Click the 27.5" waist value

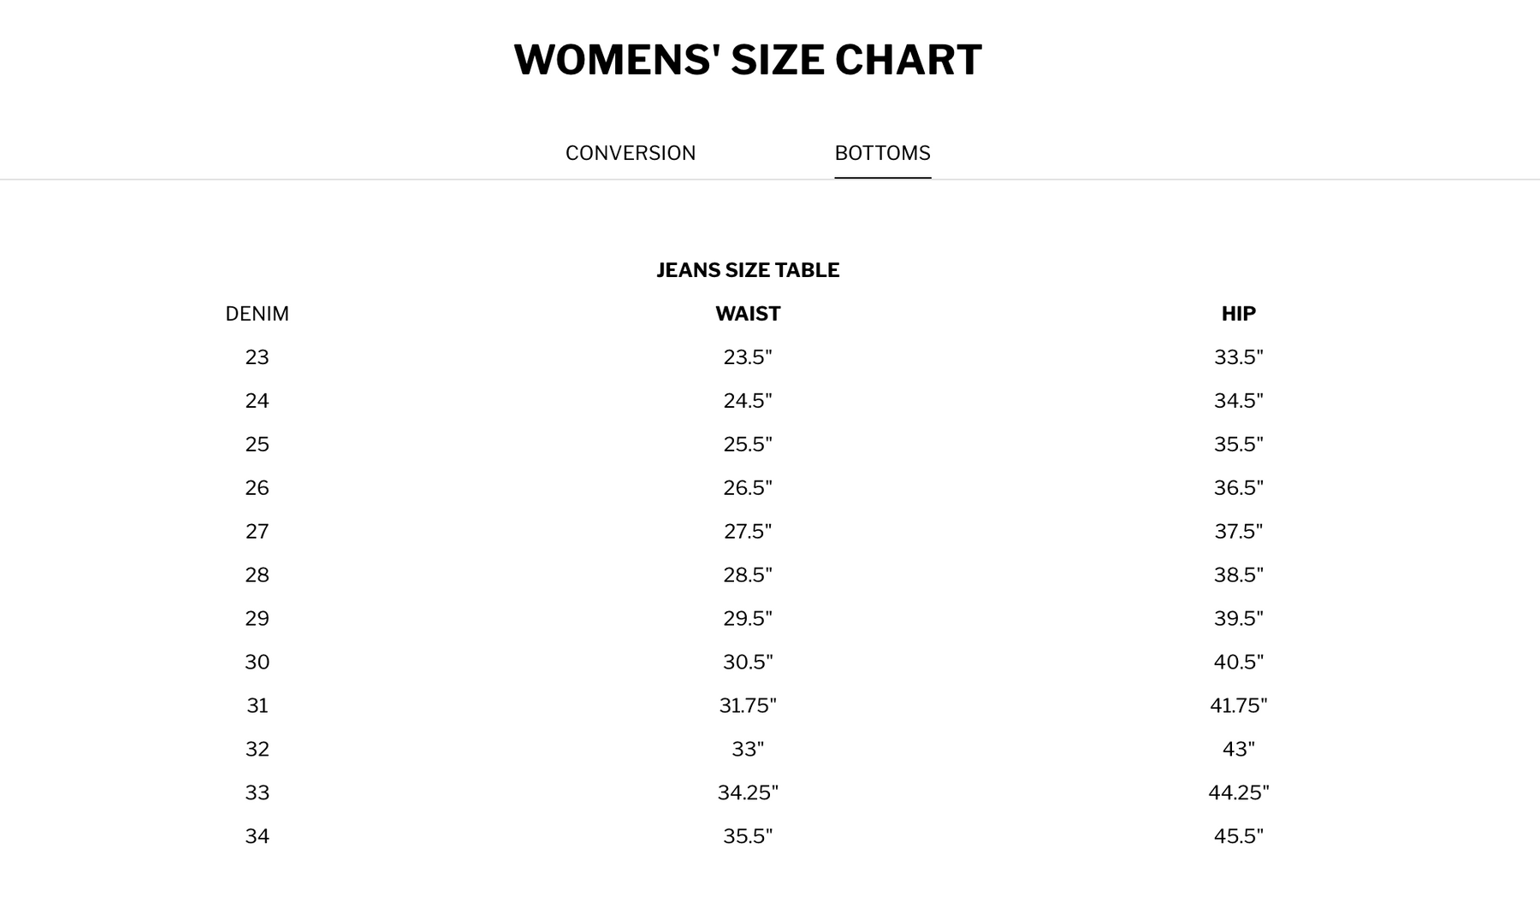coord(748,532)
